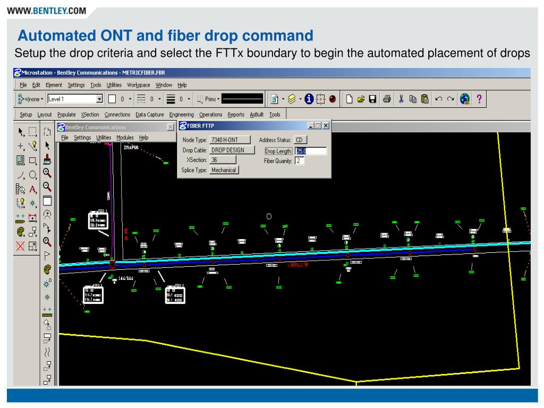Open Splice Type Mechanical selector
Screen dimensions: 544x408
224,170
